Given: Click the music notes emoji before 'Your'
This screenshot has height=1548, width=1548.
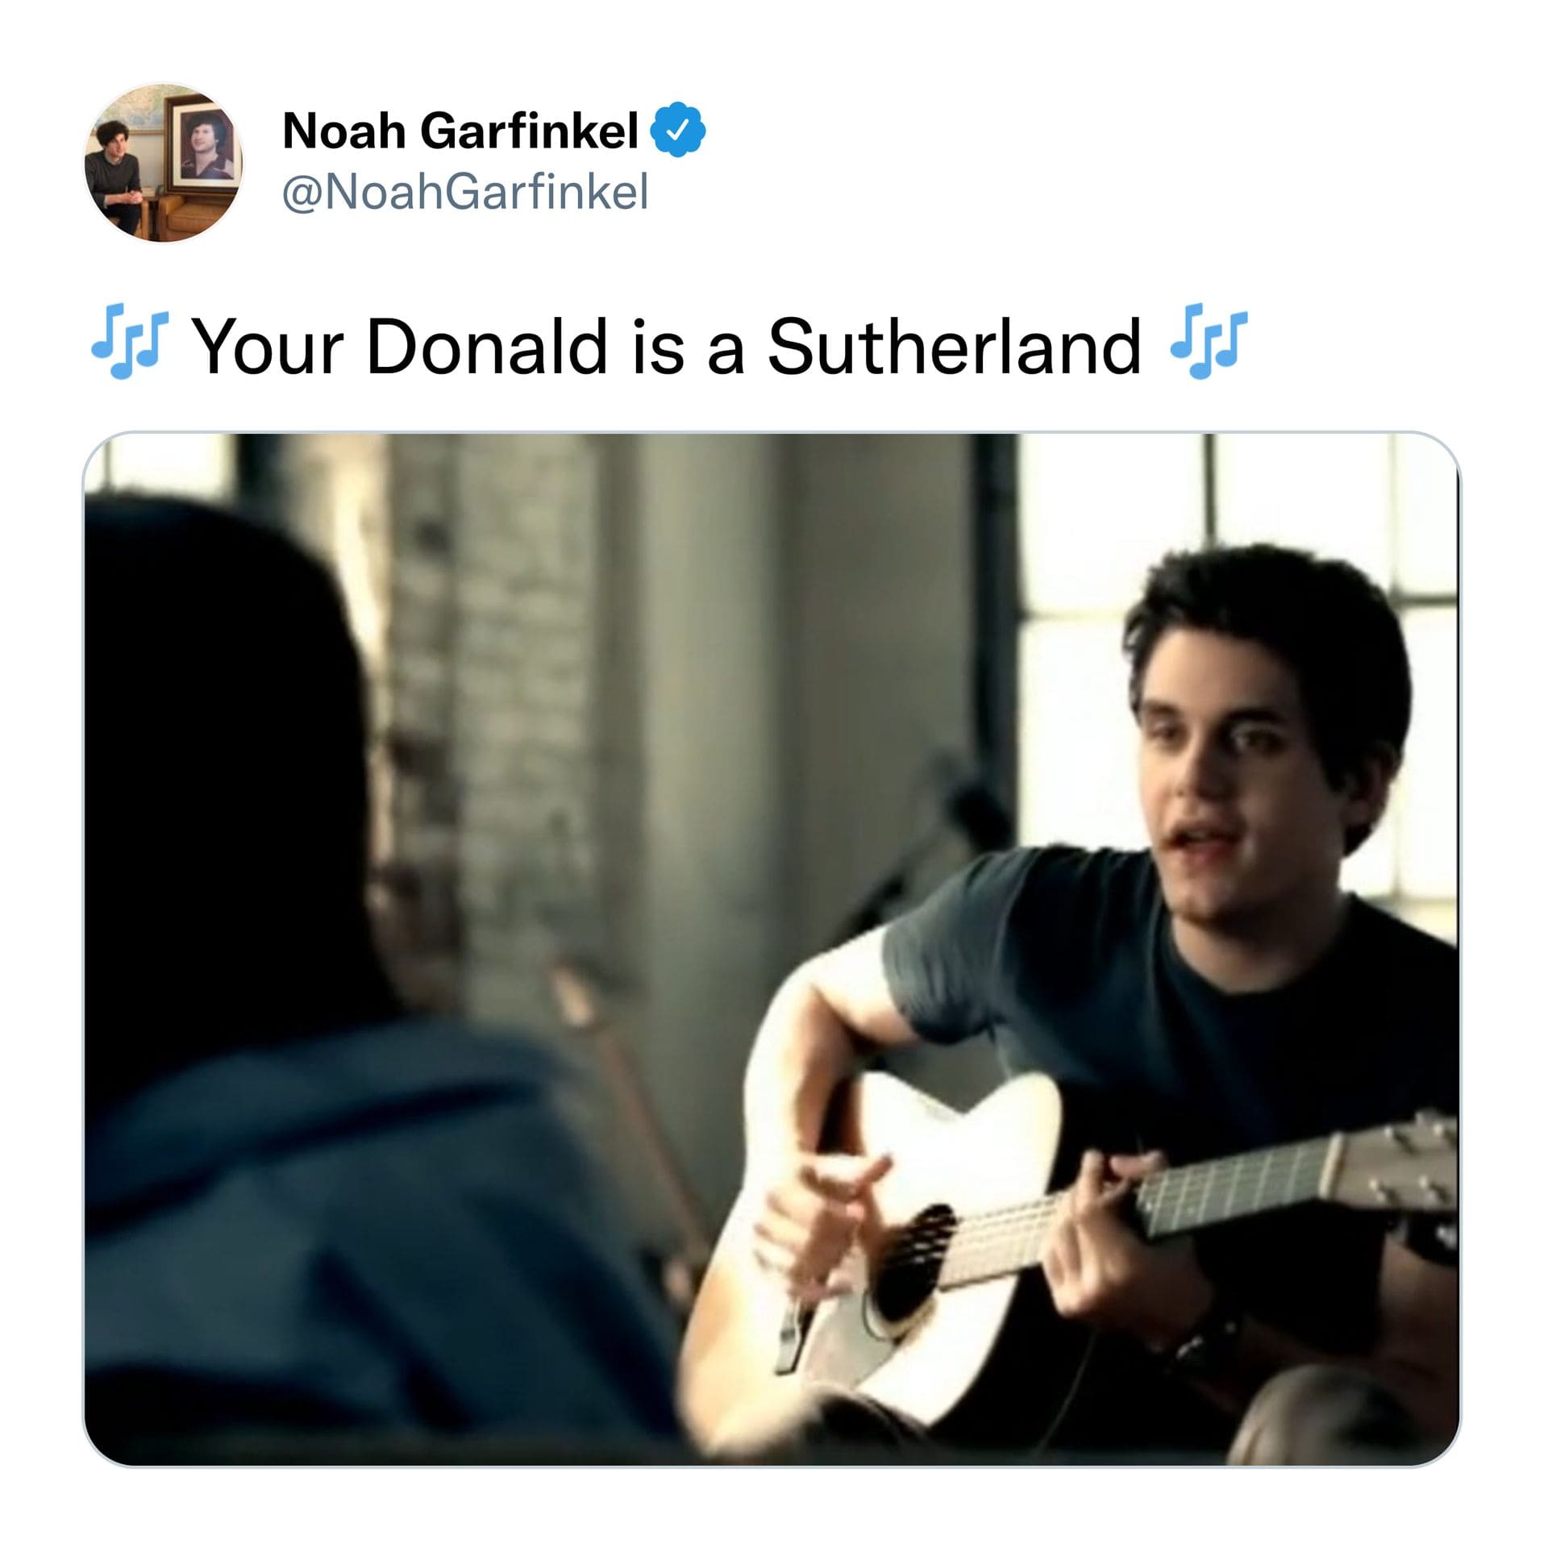Looking at the screenshot, I should pyautogui.click(x=130, y=341).
